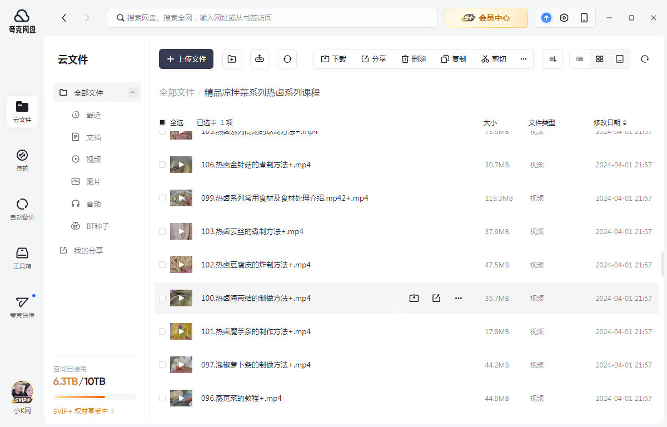
Task: Open the 视频 category in sidebar
Action: 93,160
